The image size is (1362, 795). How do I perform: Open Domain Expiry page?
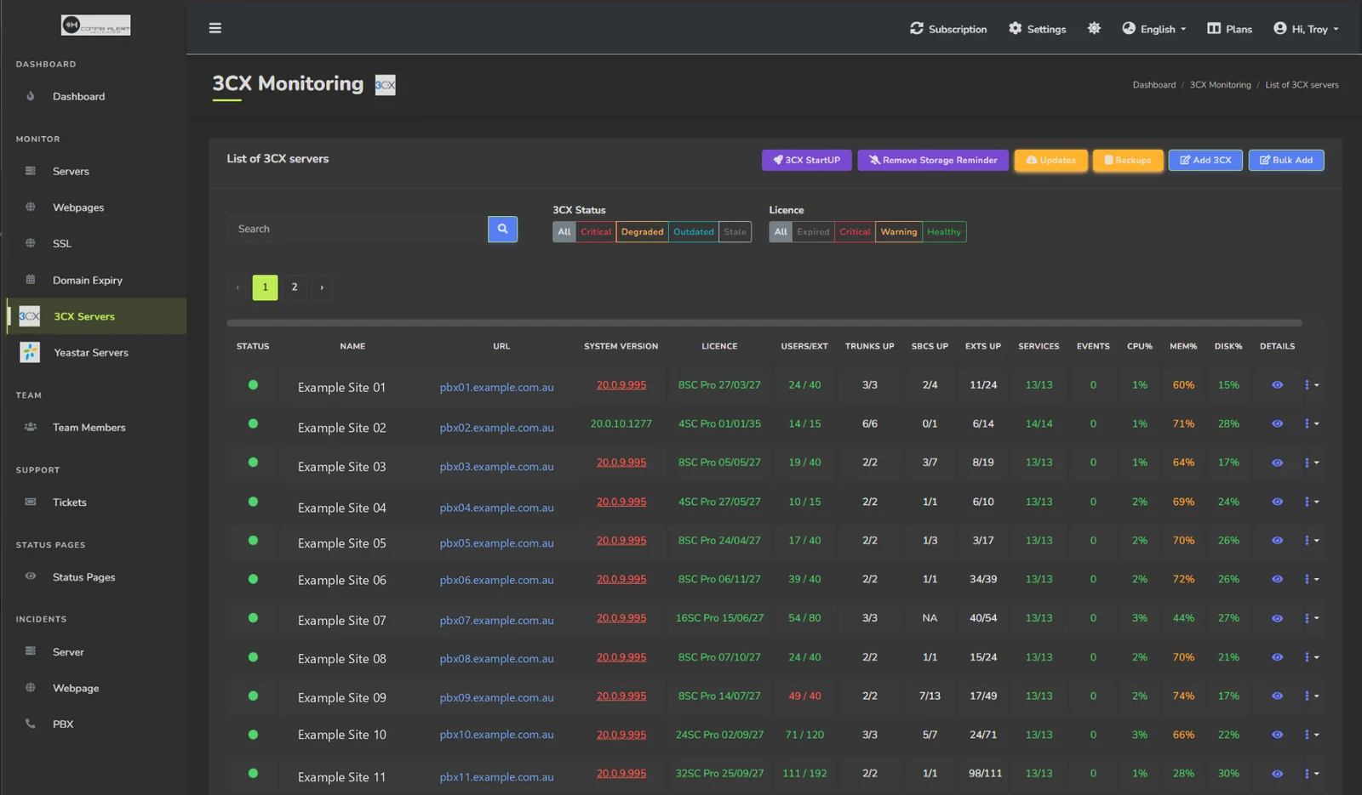(88, 281)
